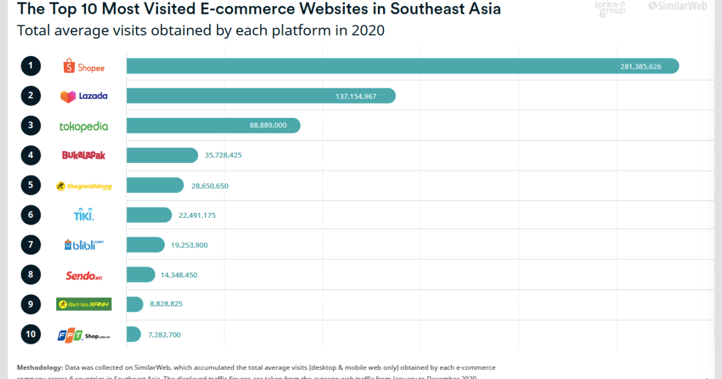Click the FPT Shop logo
Image resolution: width=722 pixels, height=379 pixels.
(x=83, y=334)
